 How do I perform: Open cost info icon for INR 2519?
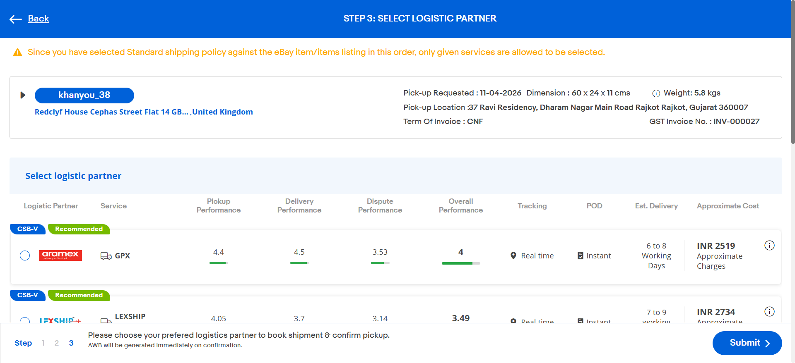pos(769,246)
